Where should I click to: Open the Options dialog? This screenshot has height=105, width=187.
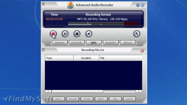tap(60, 43)
